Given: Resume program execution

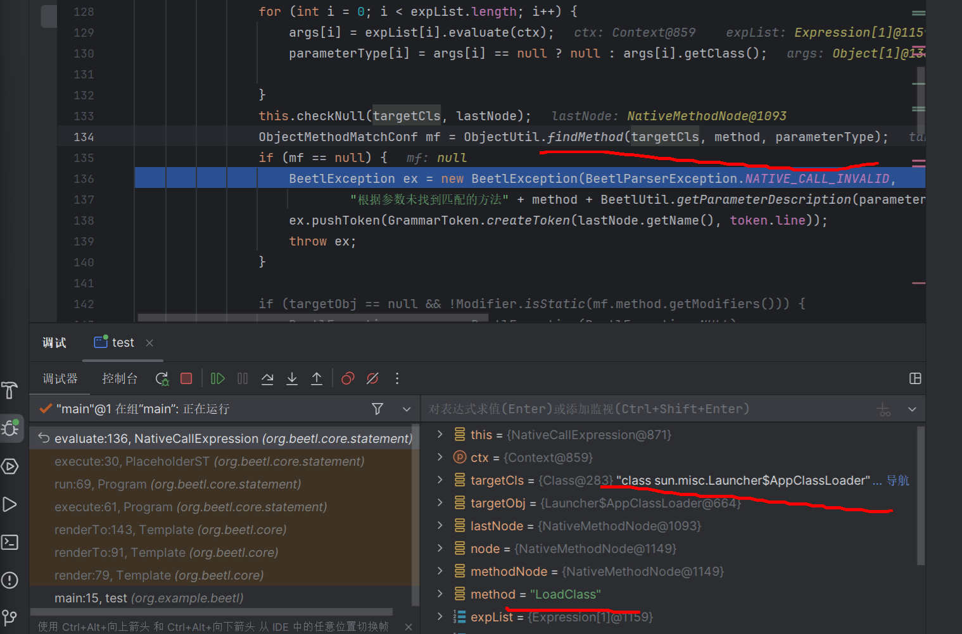Looking at the screenshot, I should tap(217, 378).
